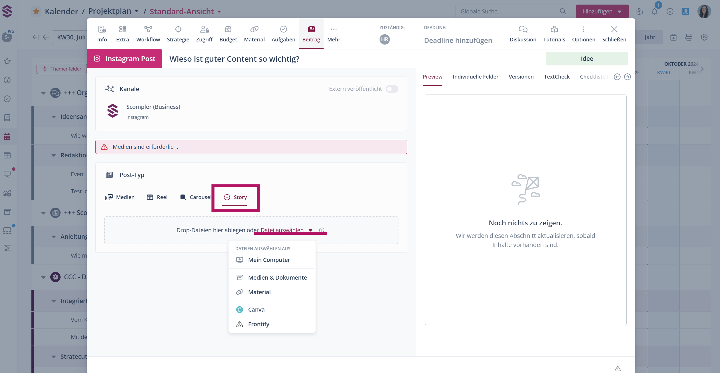The width and height of the screenshot is (720, 373).
Task: Click Deadline hinzufügen link
Action: pyautogui.click(x=458, y=40)
